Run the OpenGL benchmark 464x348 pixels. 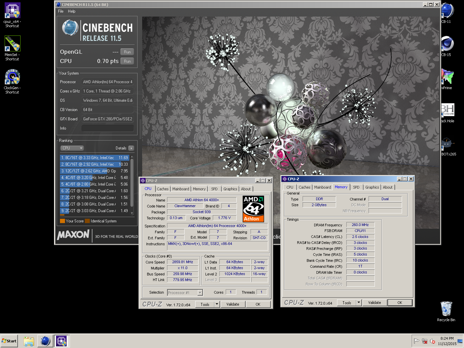pos(127,52)
